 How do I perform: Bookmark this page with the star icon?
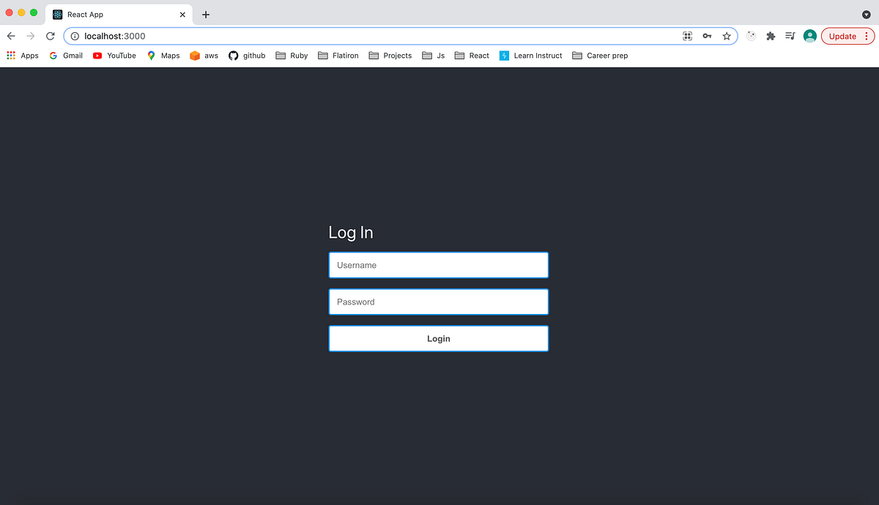(x=726, y=35)
